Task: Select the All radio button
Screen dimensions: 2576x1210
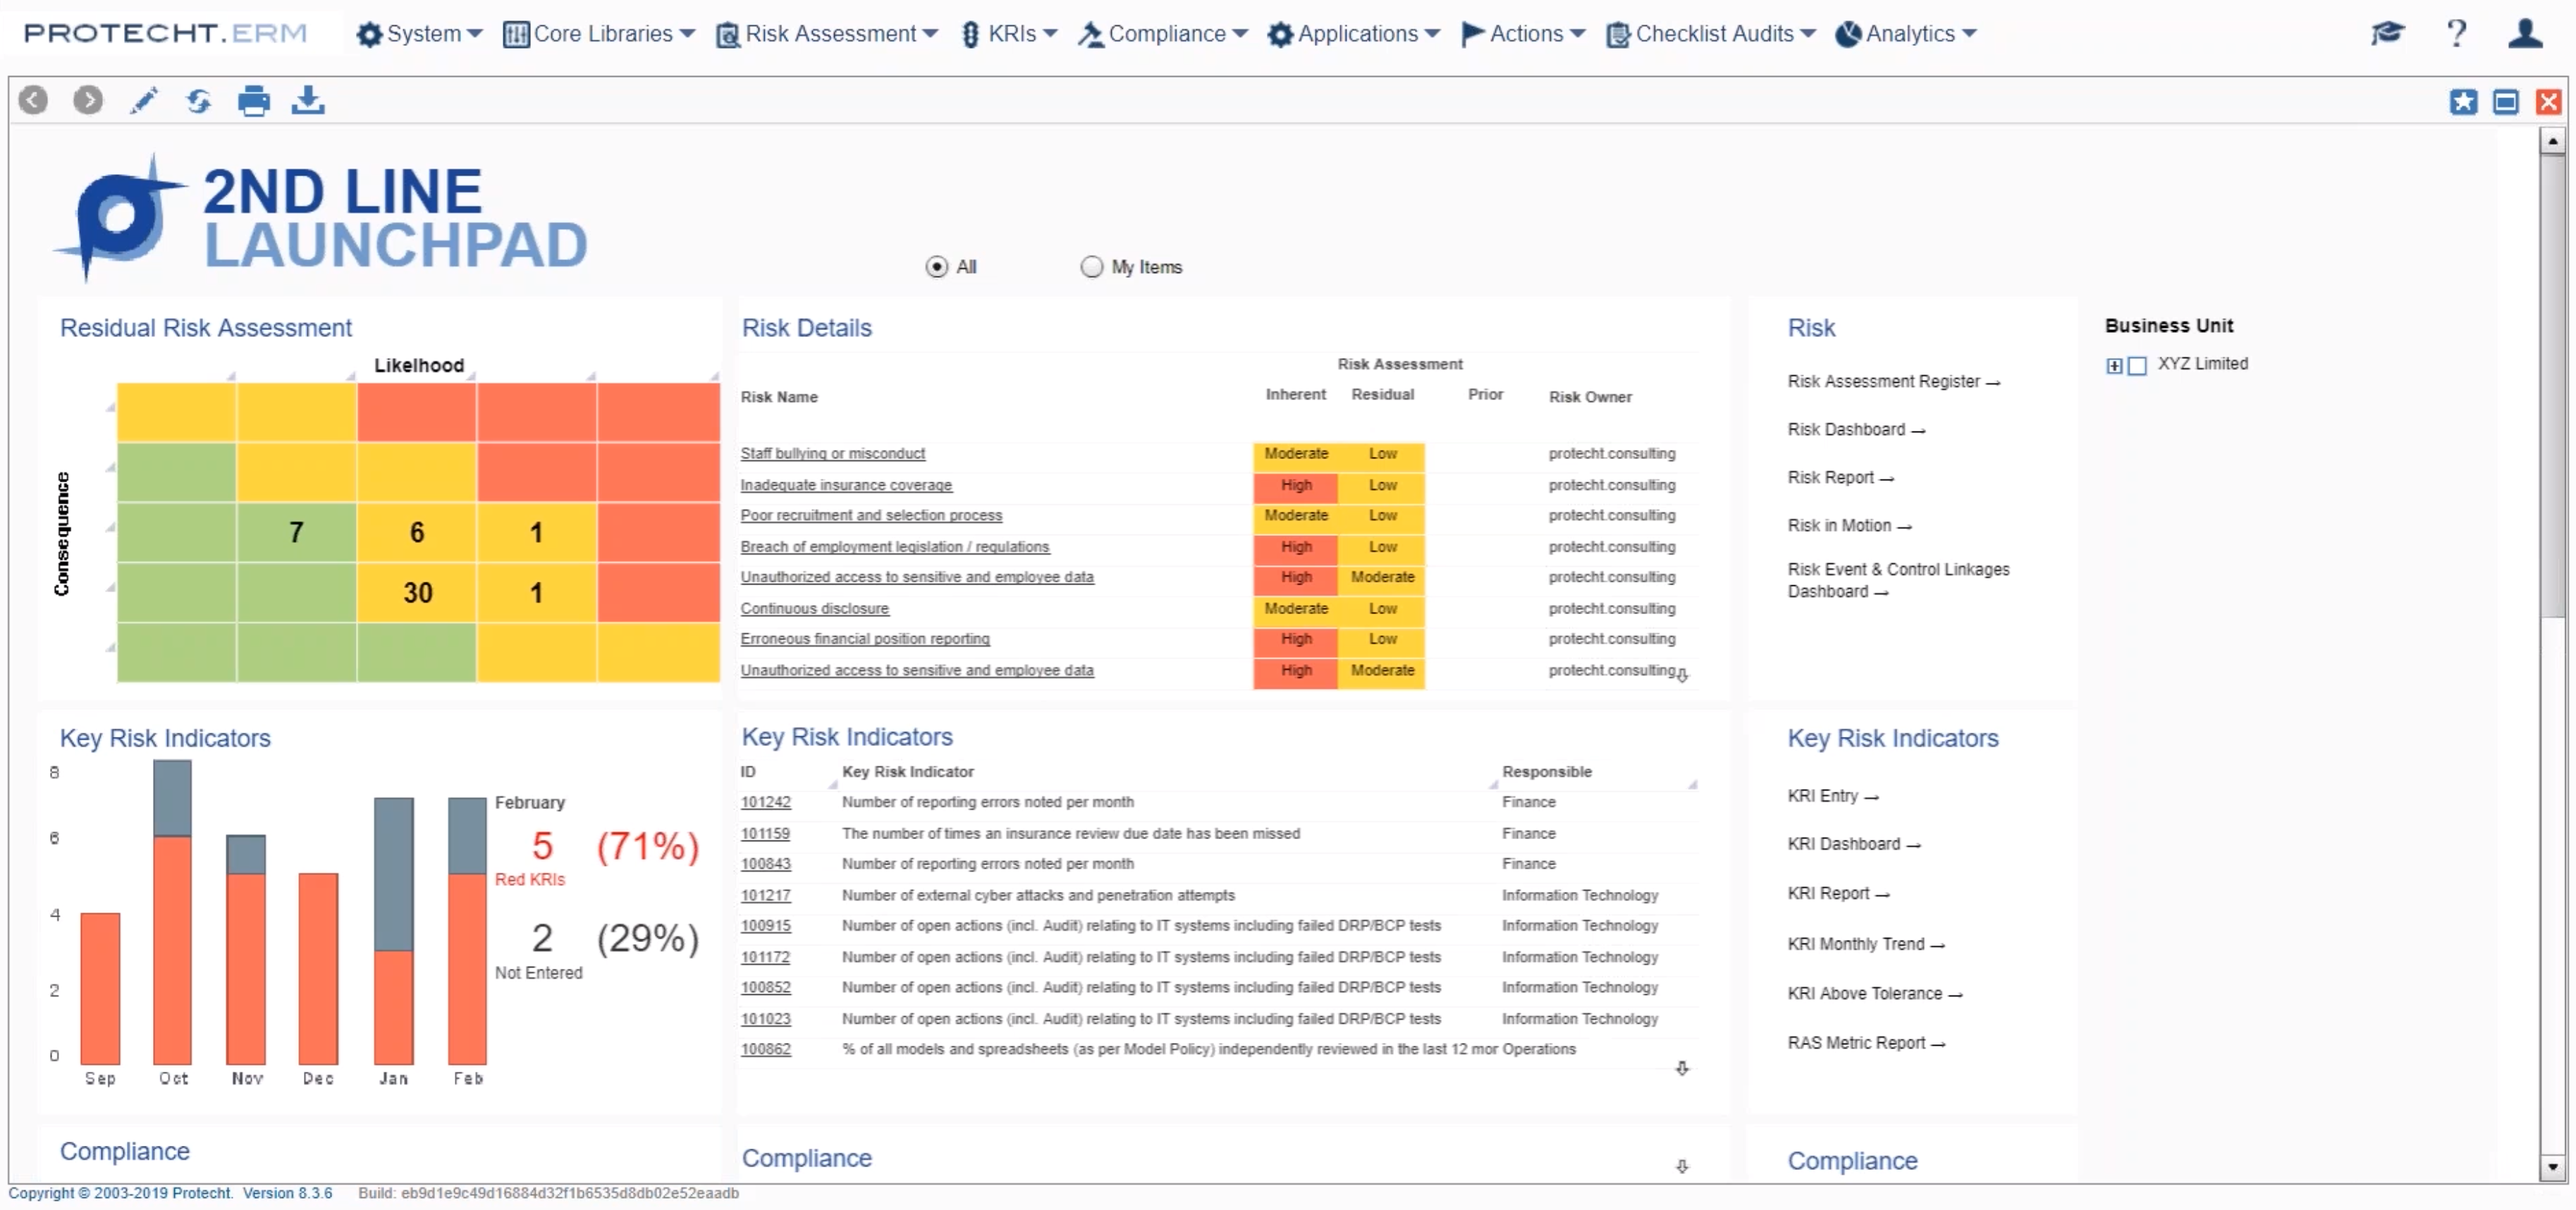Action: tap(936, 266)
